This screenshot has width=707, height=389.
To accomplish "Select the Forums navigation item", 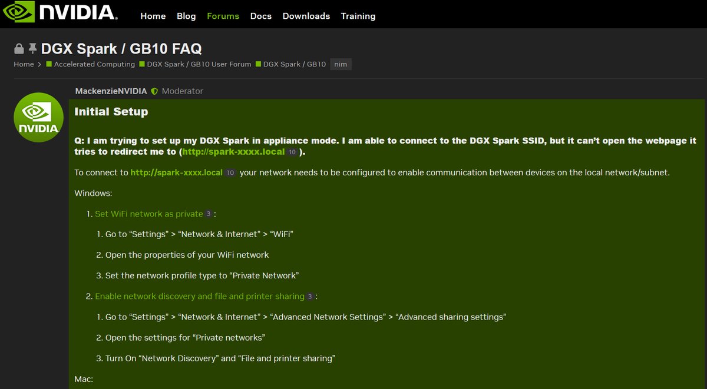I will pyautogui.click(x=223, y=16).
